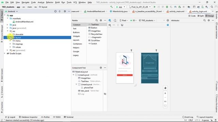Open the app run configuration dropdown
Viewport: 218px width, 122px height.
coord(120,7)
